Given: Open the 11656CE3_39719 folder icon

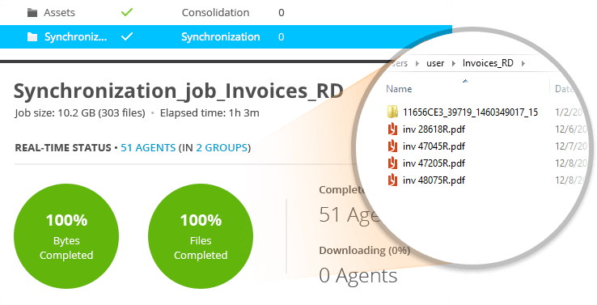Looking at the screenshot, I should (392, 112).
